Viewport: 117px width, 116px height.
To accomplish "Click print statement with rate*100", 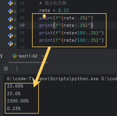I will (71, 33).
